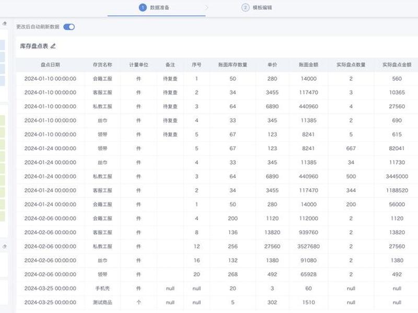Click the cell with value 268
418x313 pixels.
point(233,274)
